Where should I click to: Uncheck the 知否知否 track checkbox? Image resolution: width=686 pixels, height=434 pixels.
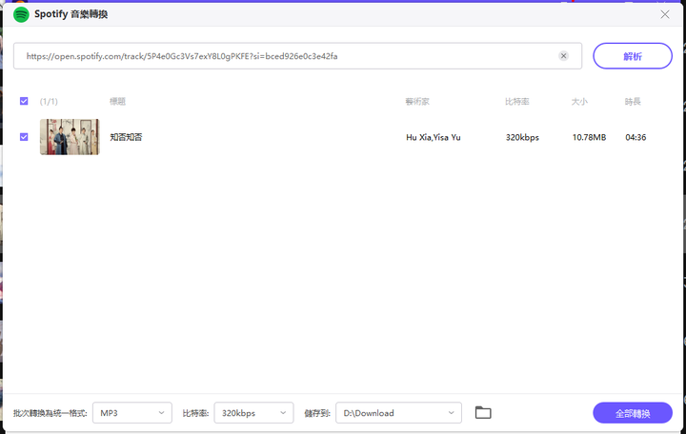[24, 137]
